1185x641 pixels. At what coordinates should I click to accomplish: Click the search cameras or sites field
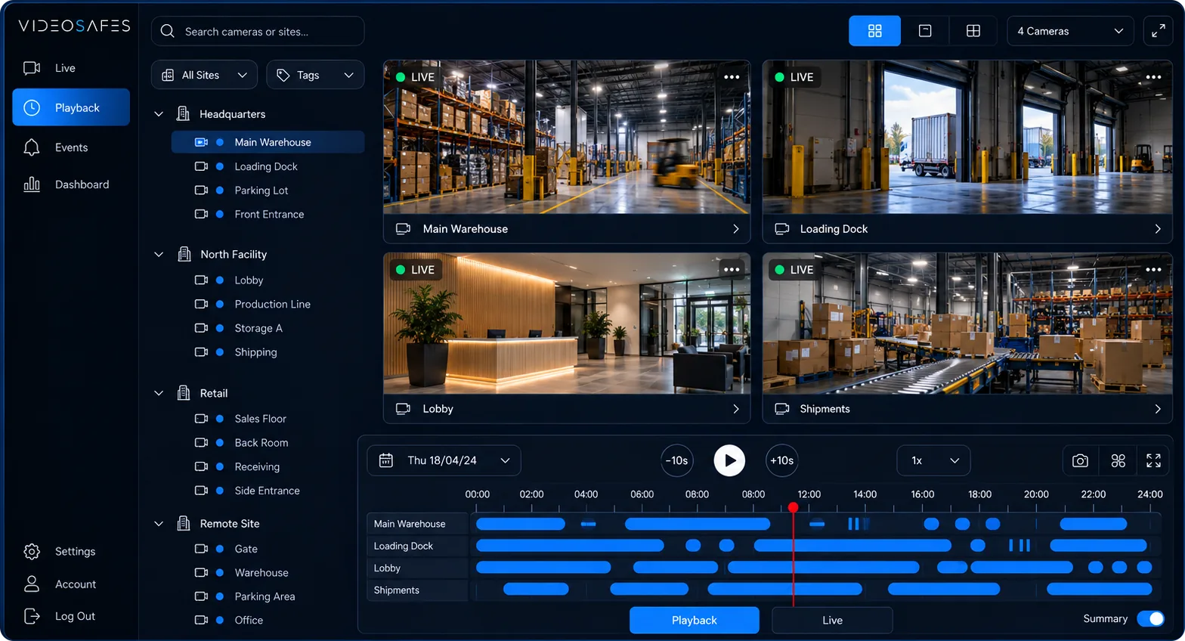pos(258,31)
